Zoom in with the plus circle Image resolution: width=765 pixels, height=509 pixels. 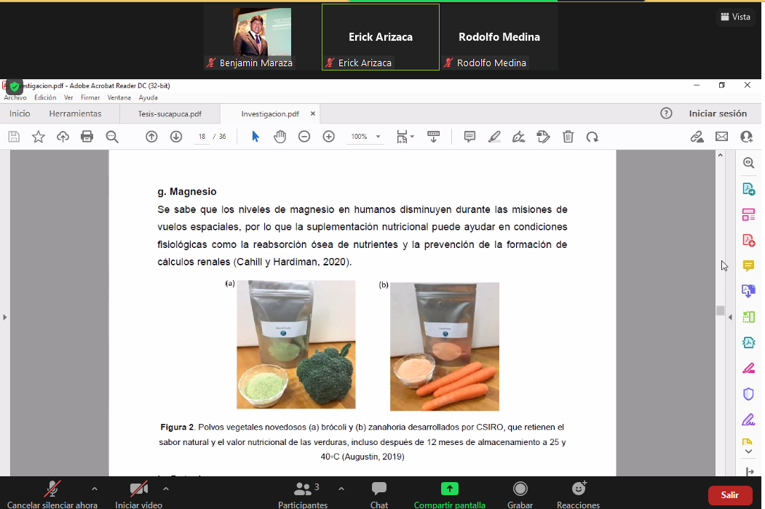pyautogui.click(x=329, y=137)
